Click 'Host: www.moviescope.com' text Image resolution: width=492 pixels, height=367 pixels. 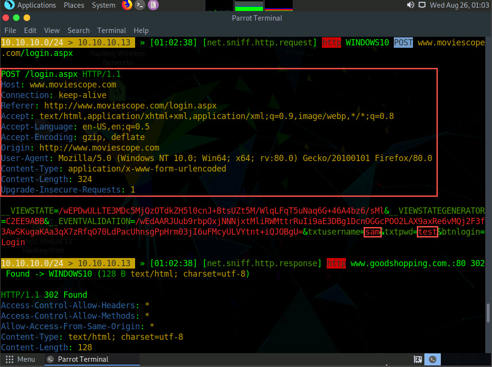pos(58,85)
